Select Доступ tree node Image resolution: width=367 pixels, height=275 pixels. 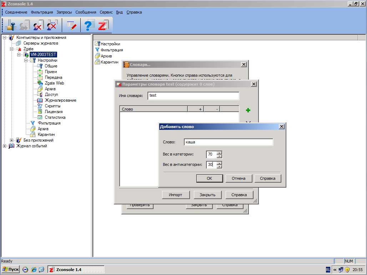point(51,95)
